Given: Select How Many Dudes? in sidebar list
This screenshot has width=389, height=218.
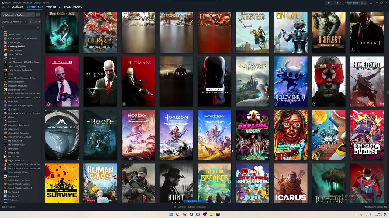Looking at the screenshot, I should [x=16, y=46].
